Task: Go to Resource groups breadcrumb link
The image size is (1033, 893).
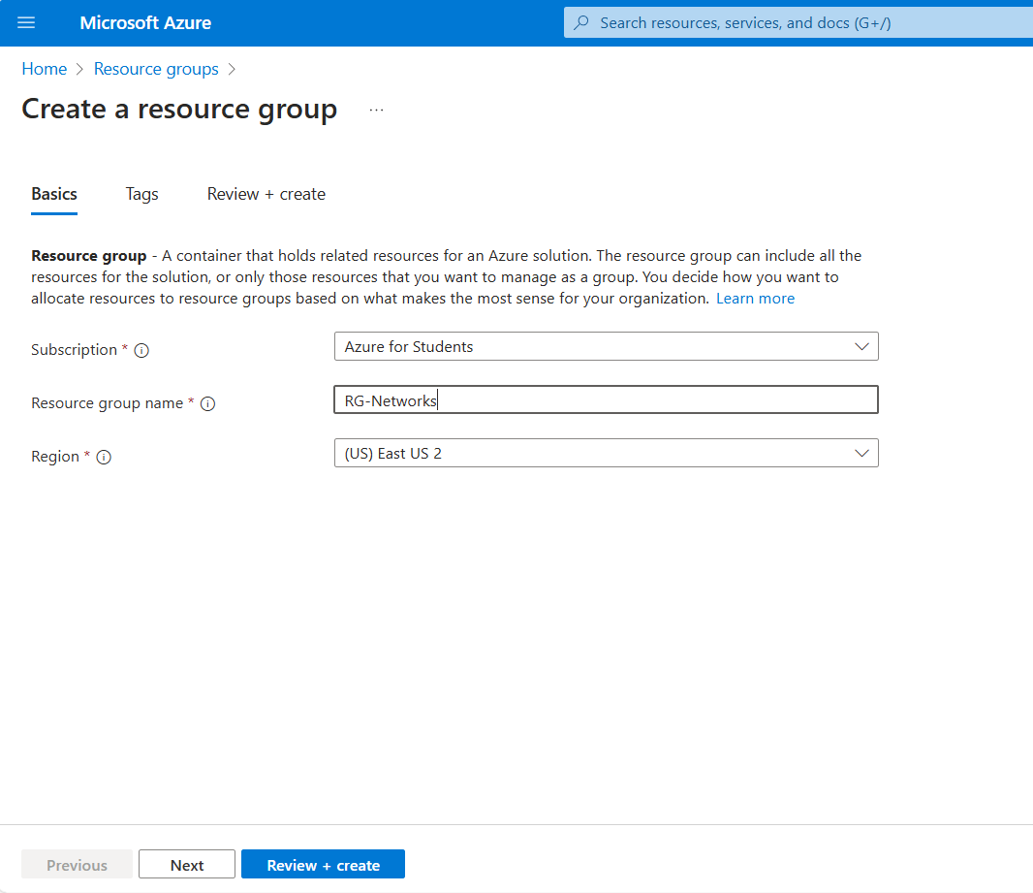Action: point(156,69)
